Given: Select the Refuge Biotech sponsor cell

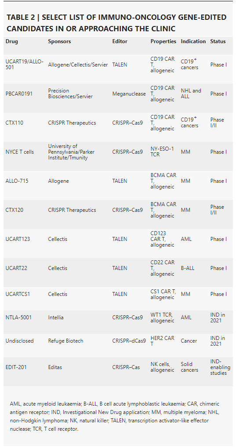Looking at the screenshot, I should pyautogui.click(x=65, y=341).
